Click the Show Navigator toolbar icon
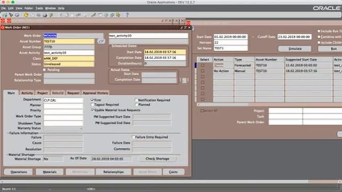Image resolution: width=342 pixels, height=192 pixels. pyautogui.click(x=17, y=15)
